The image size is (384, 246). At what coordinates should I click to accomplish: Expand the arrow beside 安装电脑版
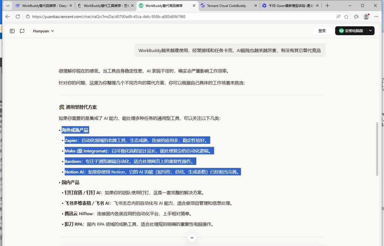tap(370, 31)
